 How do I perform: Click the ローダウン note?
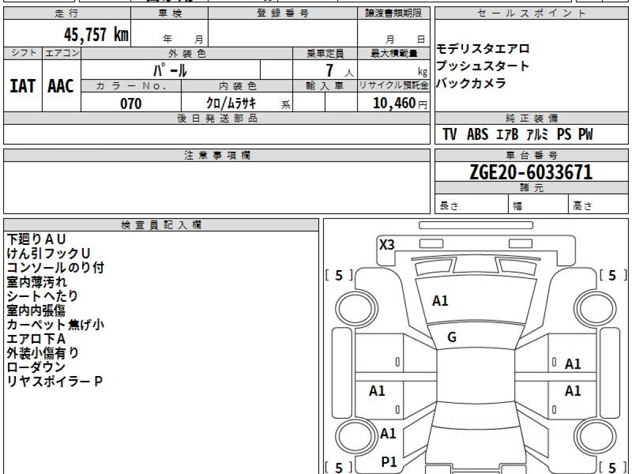click(36, 367)
